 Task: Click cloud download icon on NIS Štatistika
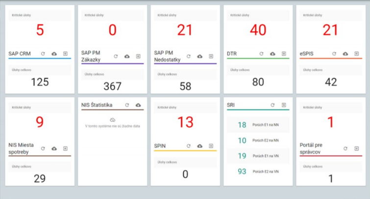[138, 105]
